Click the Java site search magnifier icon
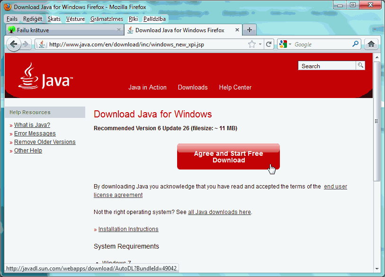Viewport: 385px width, 277px height. (360, 65)
